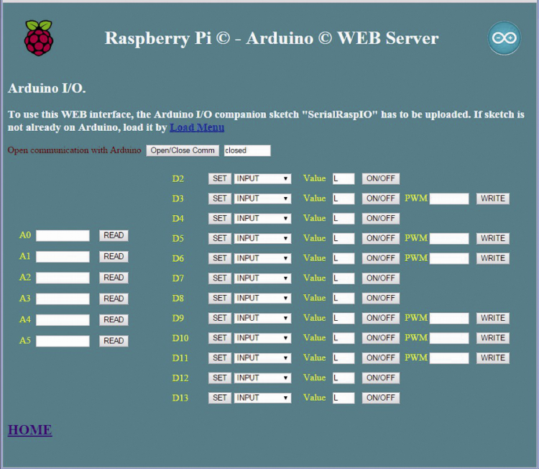Toggle D13 with its ON/OFF button
This screenshot has width=539, height=469.
pyautogui.click(x=380, y=398)
